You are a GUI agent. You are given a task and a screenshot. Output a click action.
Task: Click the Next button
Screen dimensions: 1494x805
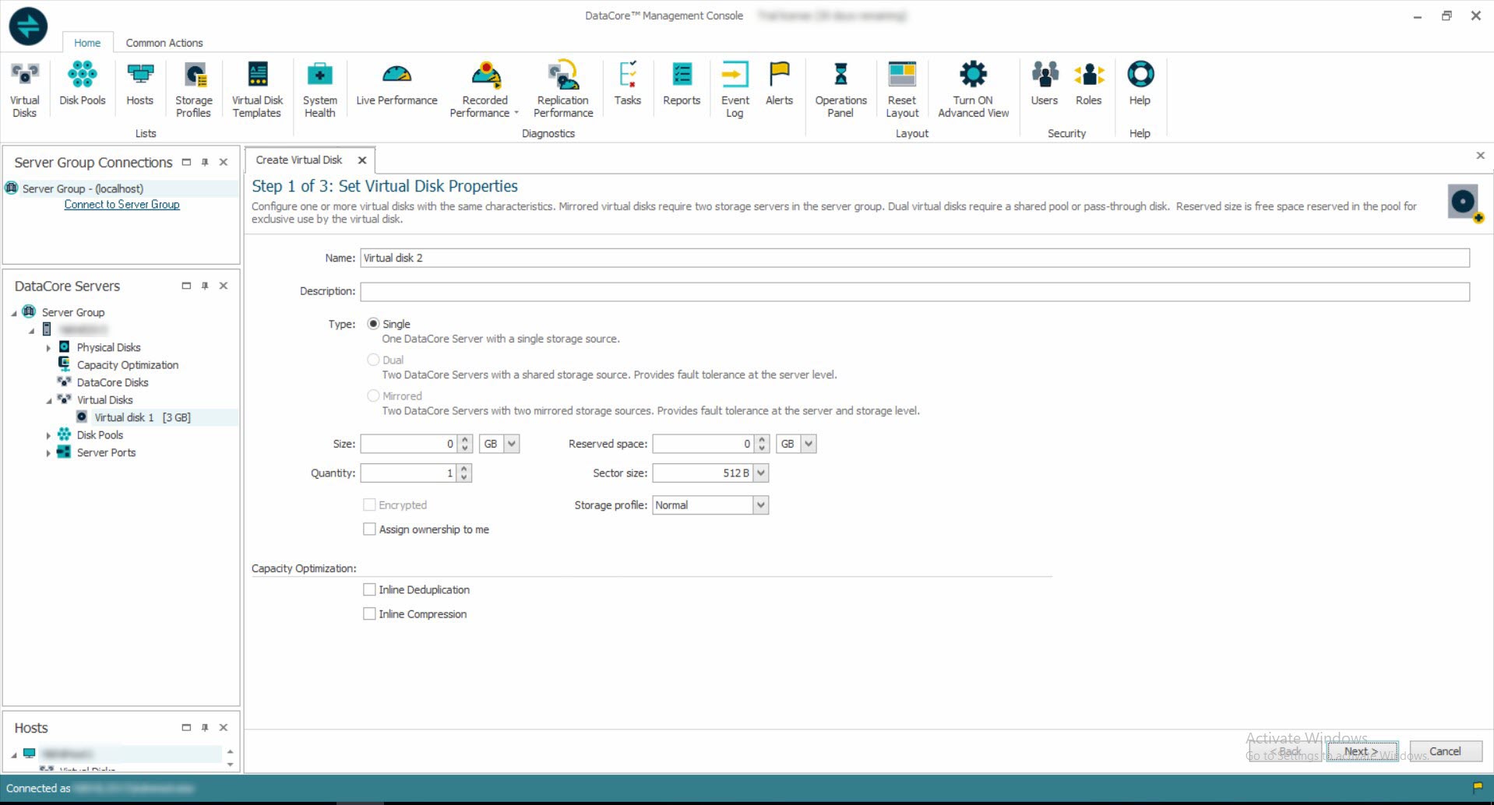(1362, 751)
